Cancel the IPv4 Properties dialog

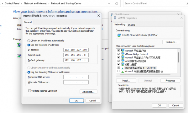[x=93, y=101]
